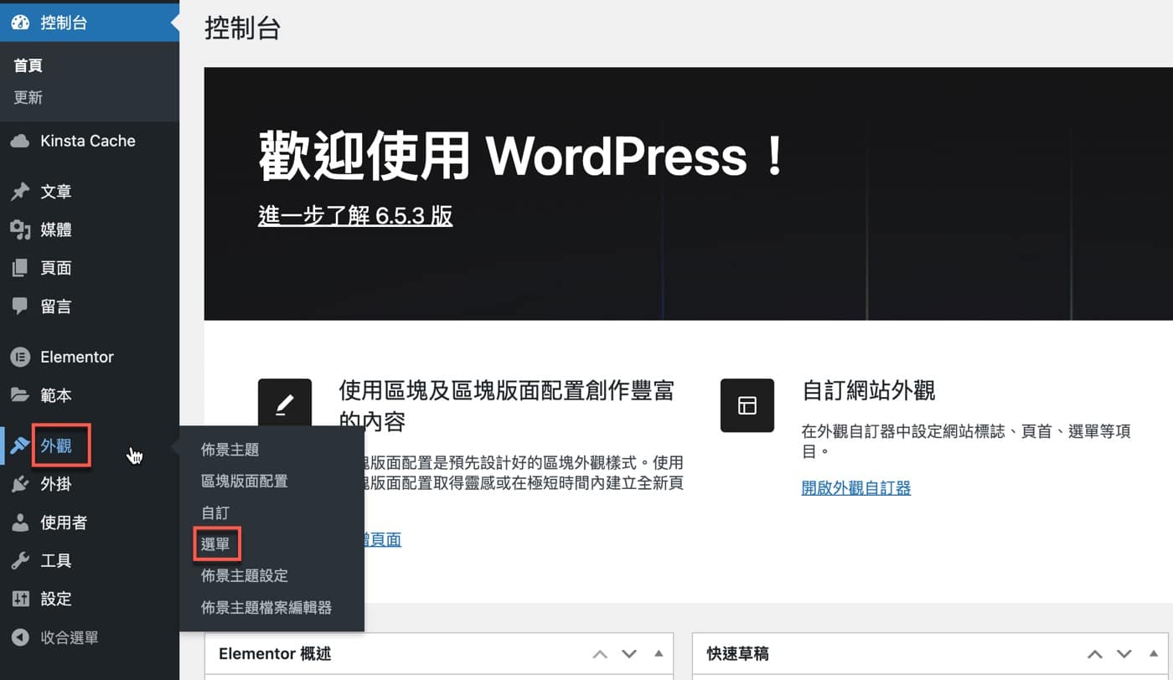Viewport: 1173px width, 680px height.
Task: Toggle the Elementor 概述 panel collapse triangle
Action: coord(659,654)
